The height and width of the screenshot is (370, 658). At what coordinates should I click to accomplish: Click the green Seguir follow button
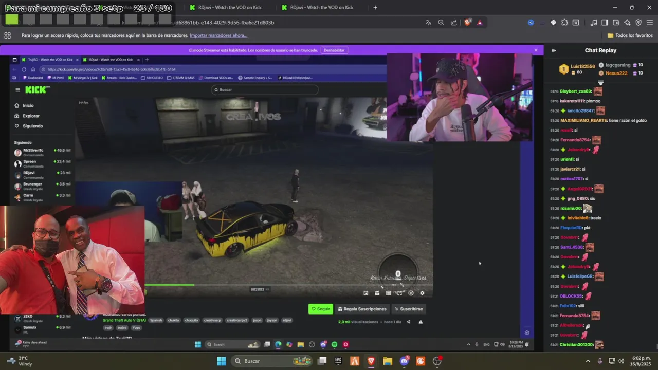(x=320, y=309)
